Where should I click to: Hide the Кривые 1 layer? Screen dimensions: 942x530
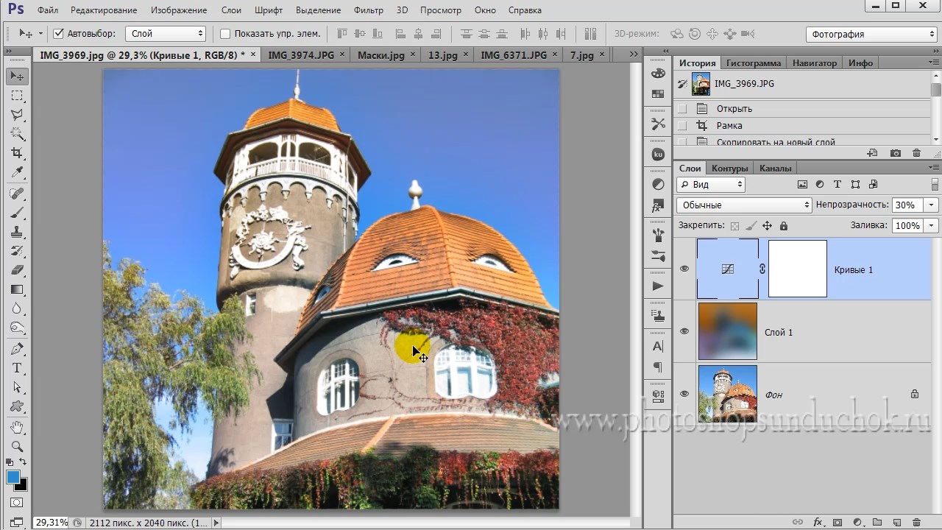coord(684,269)
